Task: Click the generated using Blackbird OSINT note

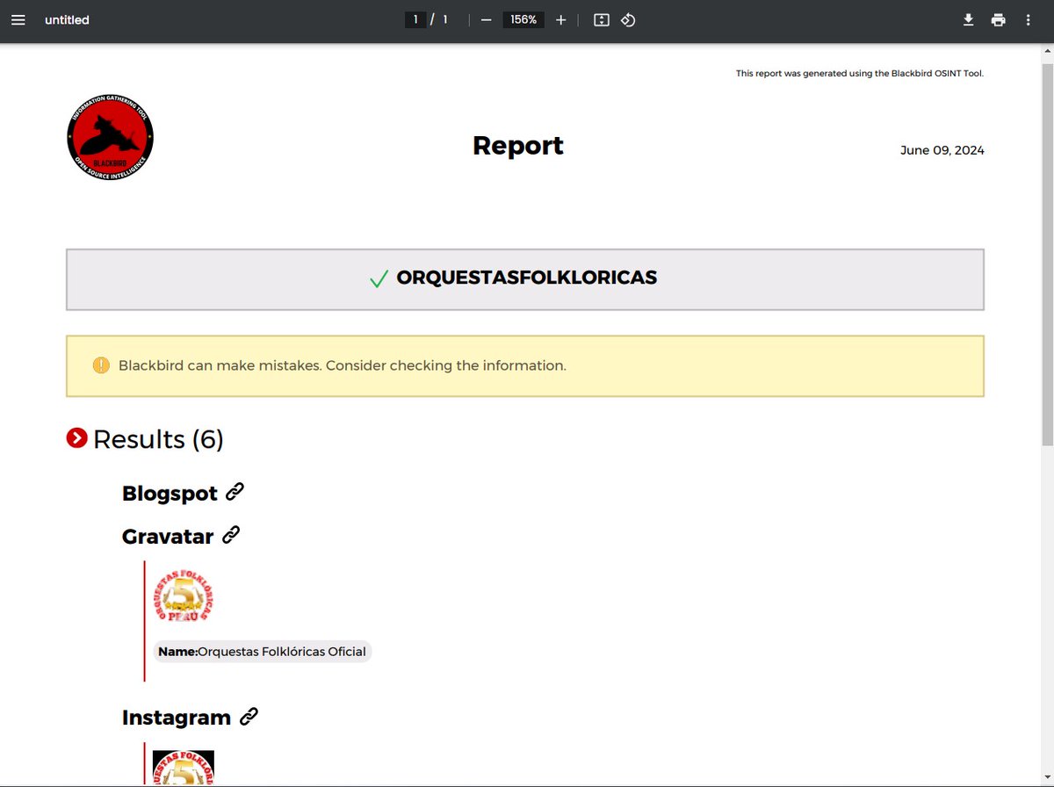Action: [x=860, y=74]
